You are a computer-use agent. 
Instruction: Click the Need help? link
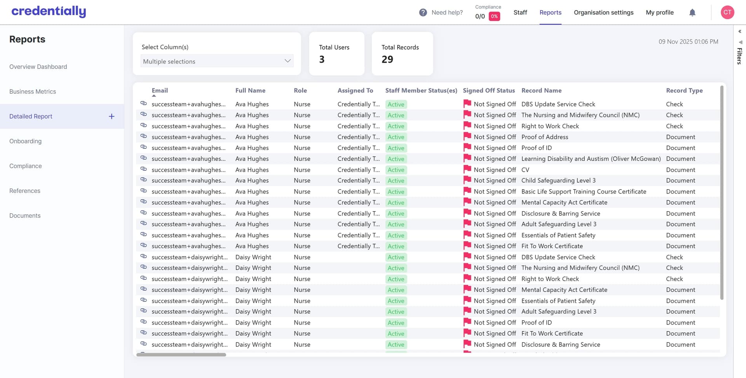click(447, 12)
